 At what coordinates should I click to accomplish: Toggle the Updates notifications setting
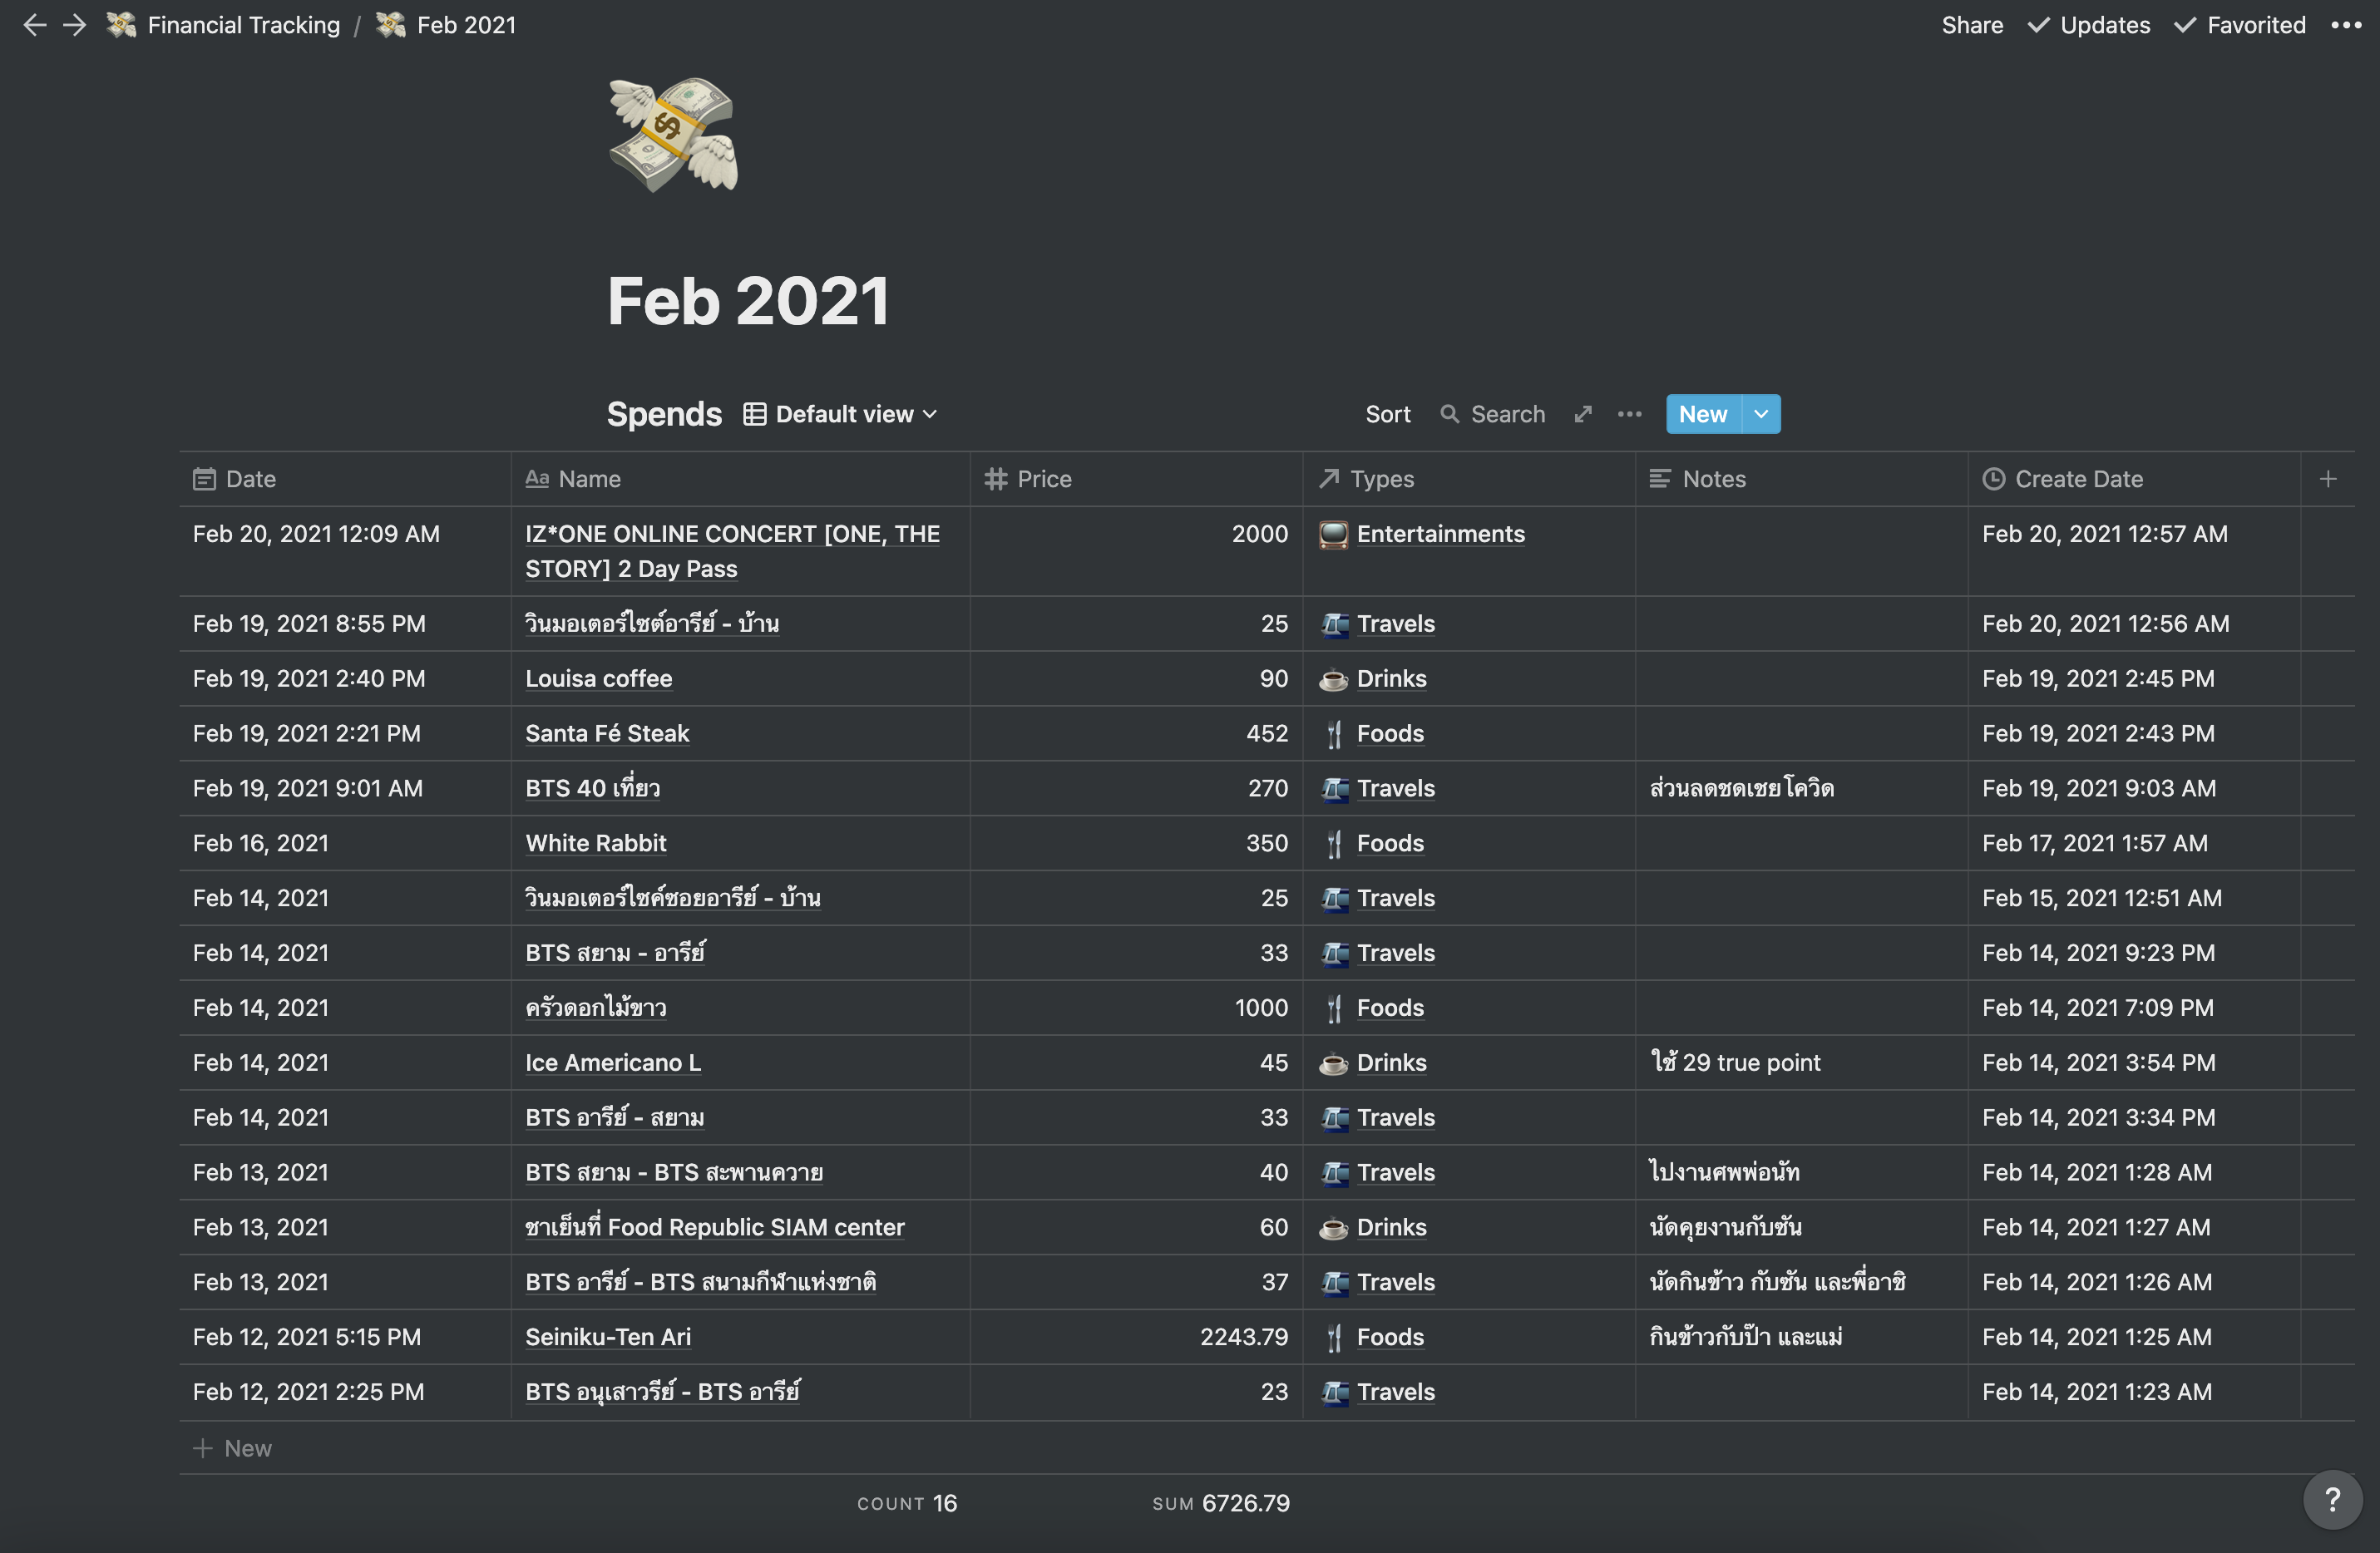(x=2088, y=25)
